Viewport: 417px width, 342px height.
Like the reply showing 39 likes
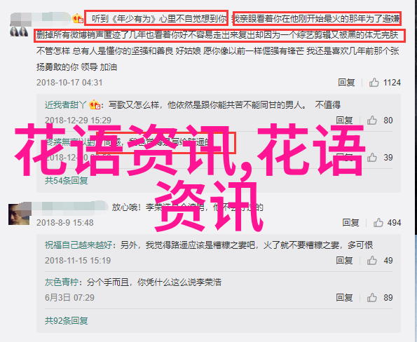371,158
